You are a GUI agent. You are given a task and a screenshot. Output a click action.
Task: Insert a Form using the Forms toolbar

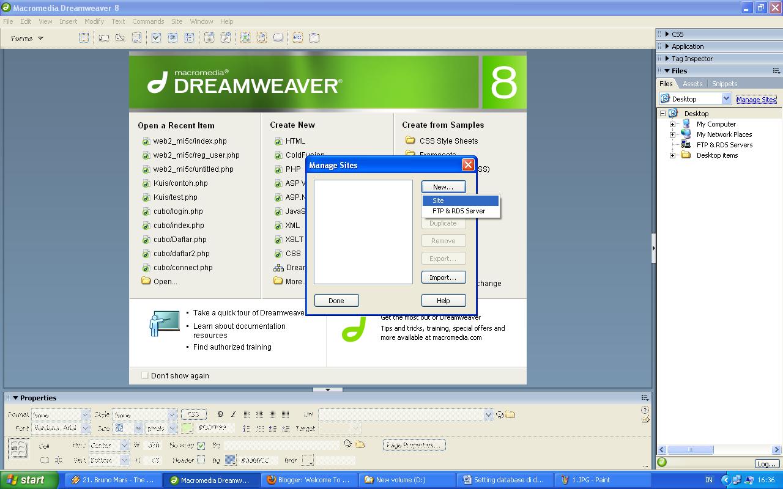84,38
